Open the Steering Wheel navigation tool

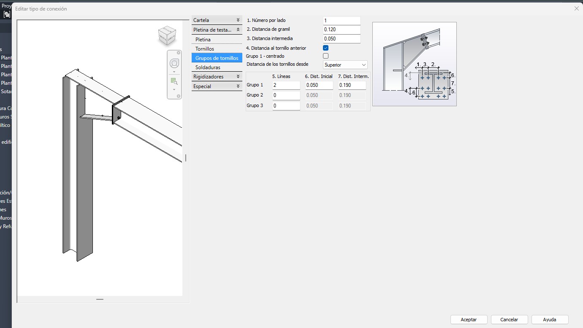tap(174, 63)
